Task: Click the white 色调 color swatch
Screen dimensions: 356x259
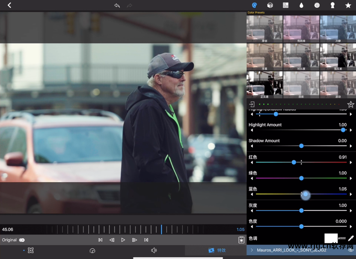Action: point(331,238)
